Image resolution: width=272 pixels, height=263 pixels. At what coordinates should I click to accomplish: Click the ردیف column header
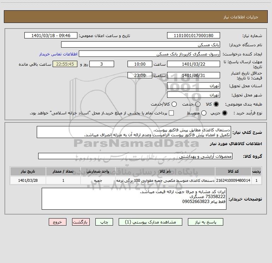pyautogui.click(x=256, y=171)
